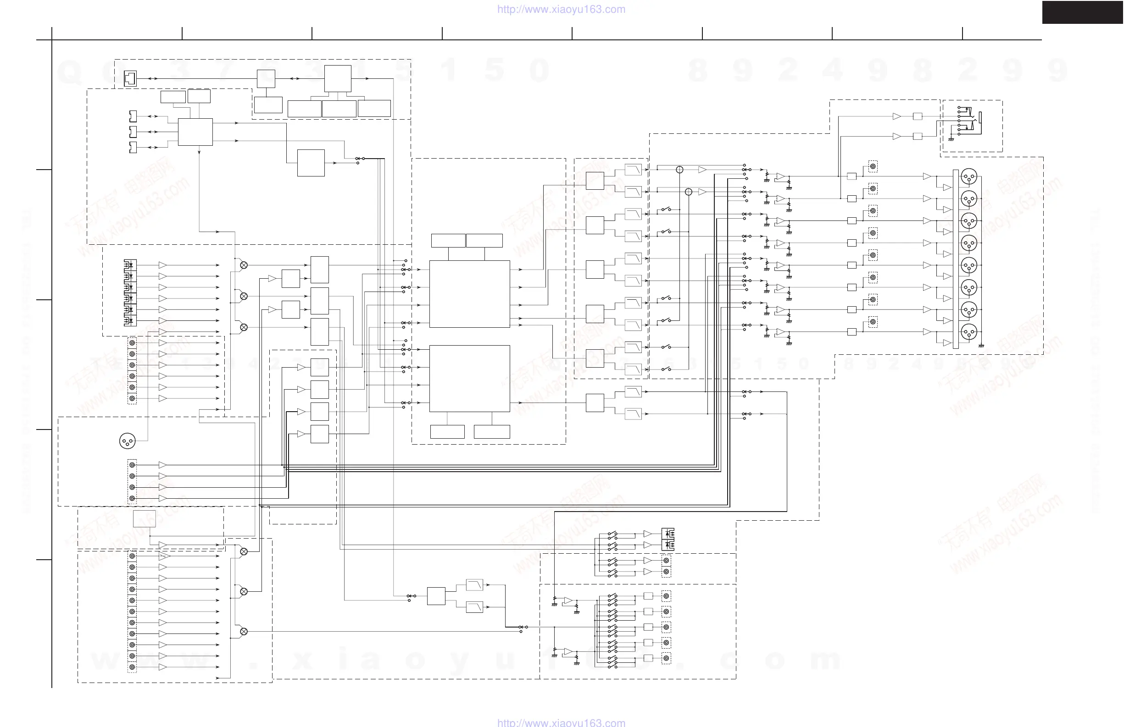Select the two-emitter optical output connector symbol
The image size is (1124, 727).
(668, 539)
